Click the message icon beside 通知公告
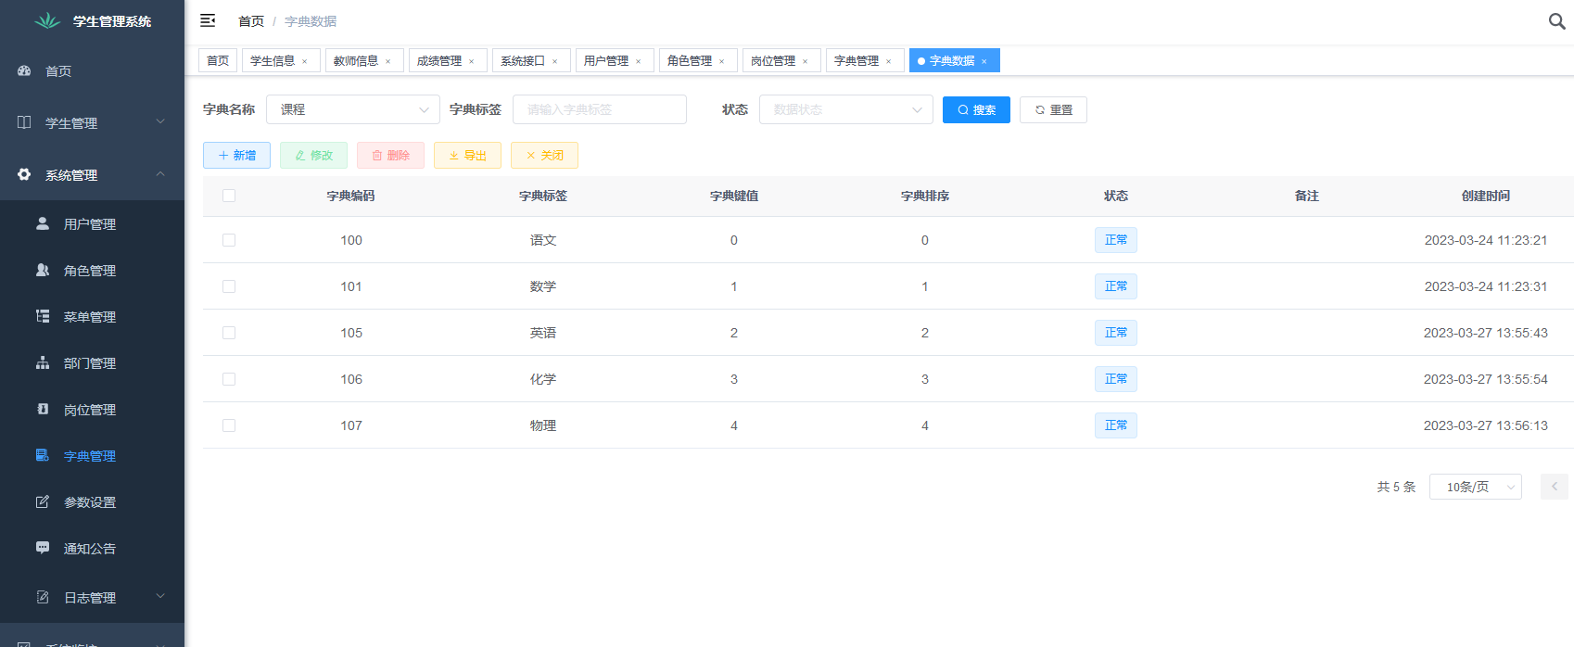This screenshot has width=1574, height=647. pos(43,548)
